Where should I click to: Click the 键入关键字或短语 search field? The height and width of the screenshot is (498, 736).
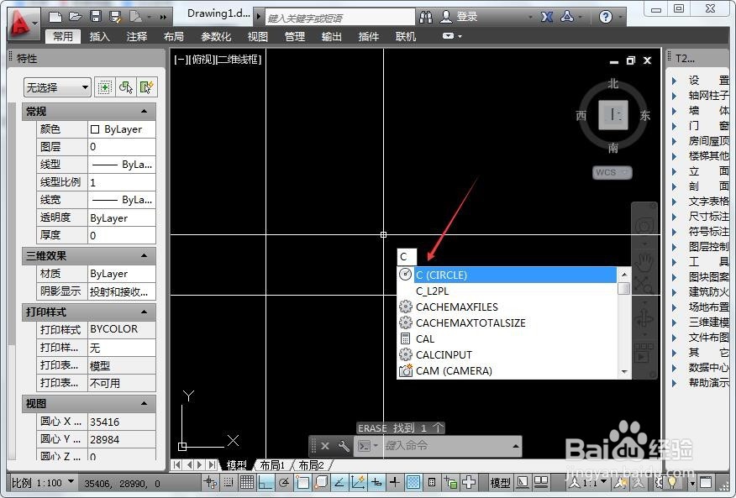pos(340,18)
